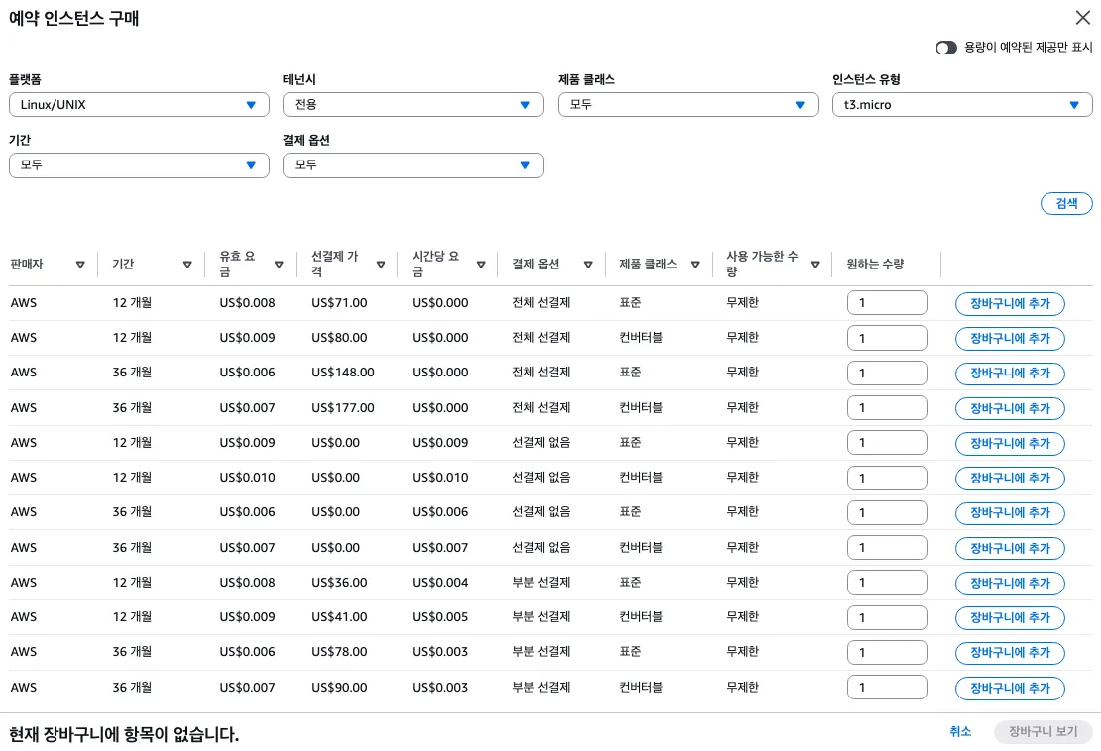The width and height of the screenshot is (1101, 751).
Task: Sort by 선결제 가격 column arrow icon
Action: [381, 265]
